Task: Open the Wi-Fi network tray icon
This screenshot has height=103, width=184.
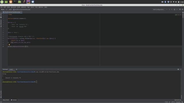Action: (x=174, y=2)
